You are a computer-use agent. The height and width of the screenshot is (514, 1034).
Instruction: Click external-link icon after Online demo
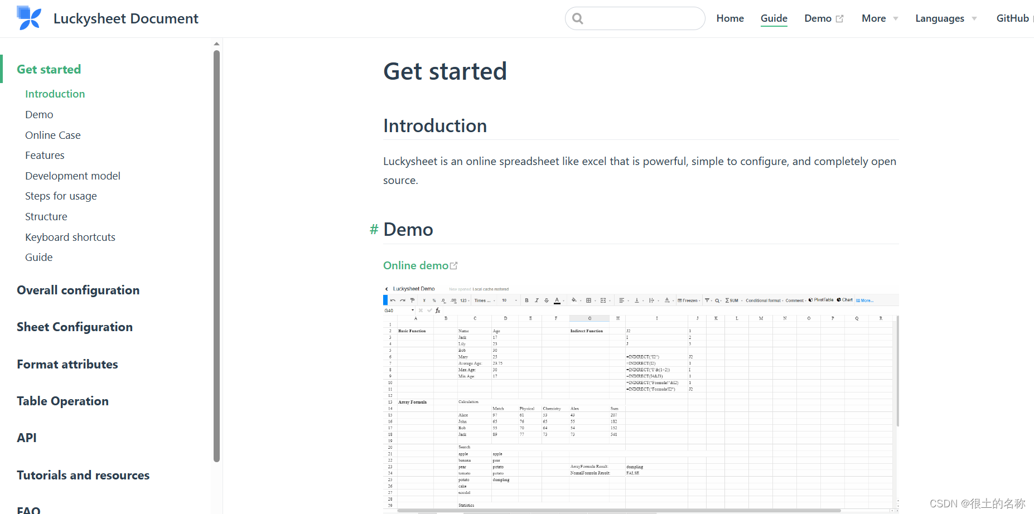(x=453, y=266)
